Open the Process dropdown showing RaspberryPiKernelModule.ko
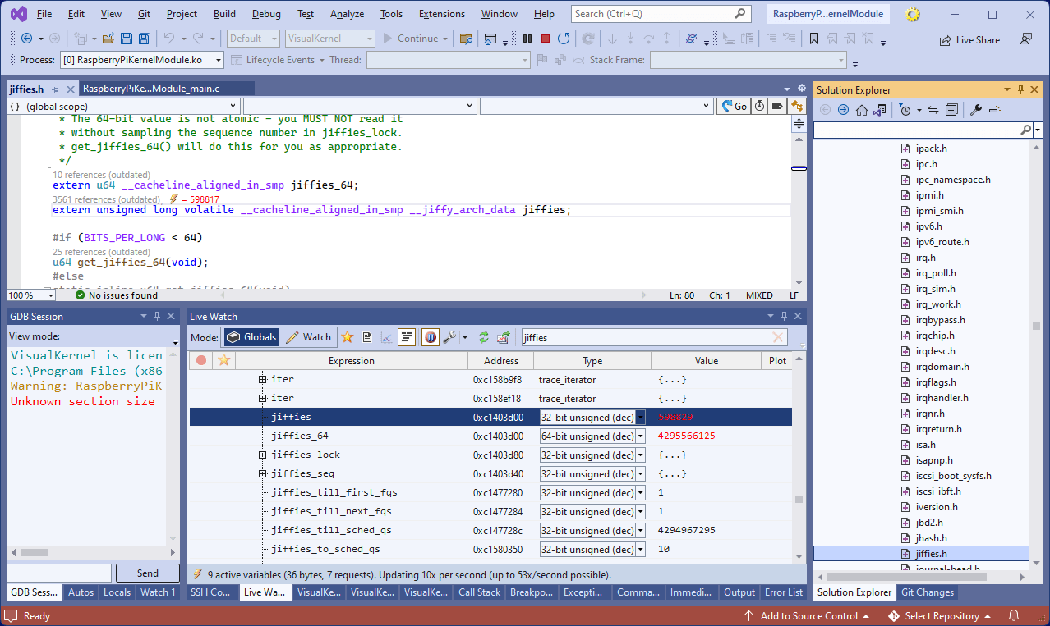This screenshot has height=626, width=1050. 218,59
